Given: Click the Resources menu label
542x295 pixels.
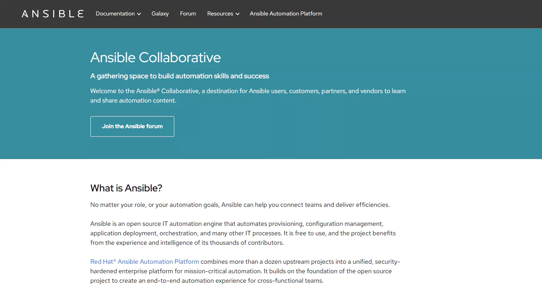Looking at the screenshot, I should click(x=220, y=14).
